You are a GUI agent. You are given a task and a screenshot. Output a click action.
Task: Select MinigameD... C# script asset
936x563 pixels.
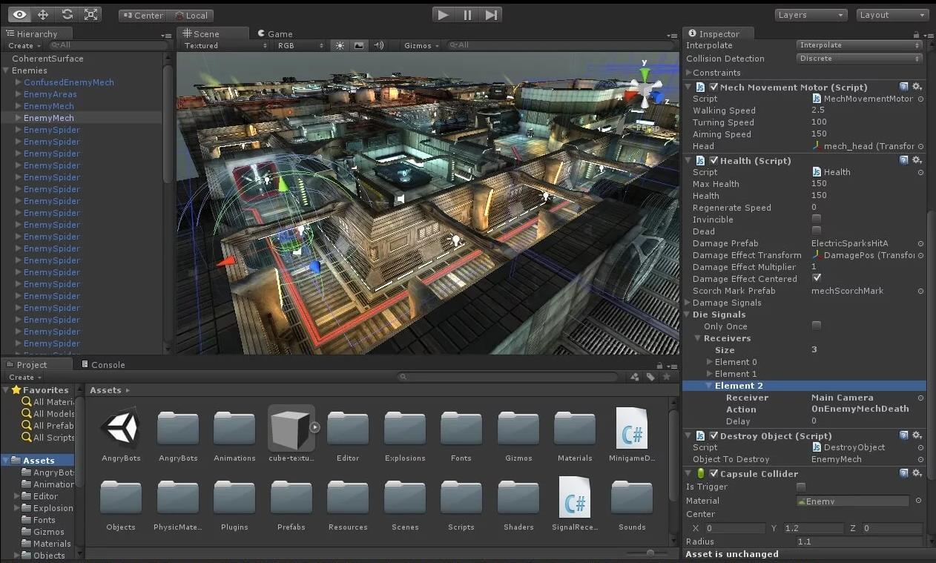(632, 433)
